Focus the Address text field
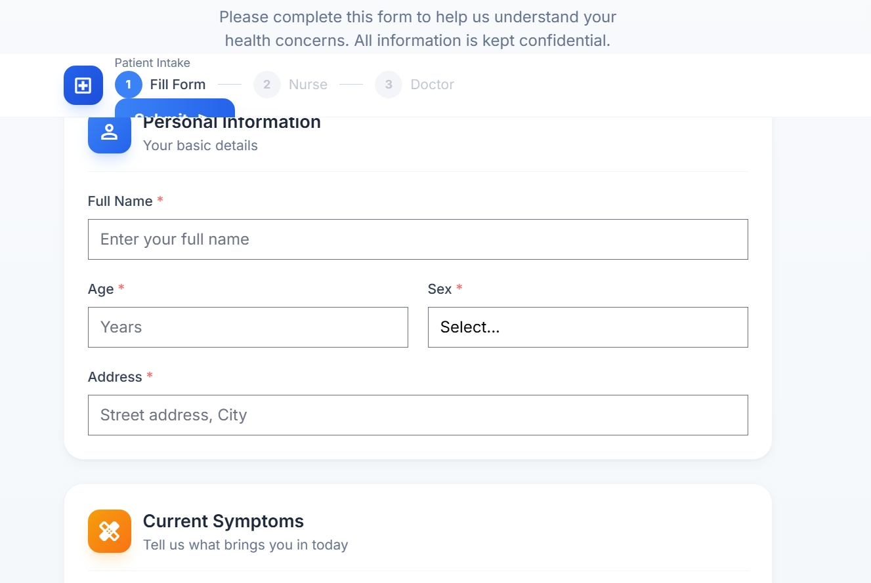The width and height of the screenshot is (871, 583). pos(417,415)
